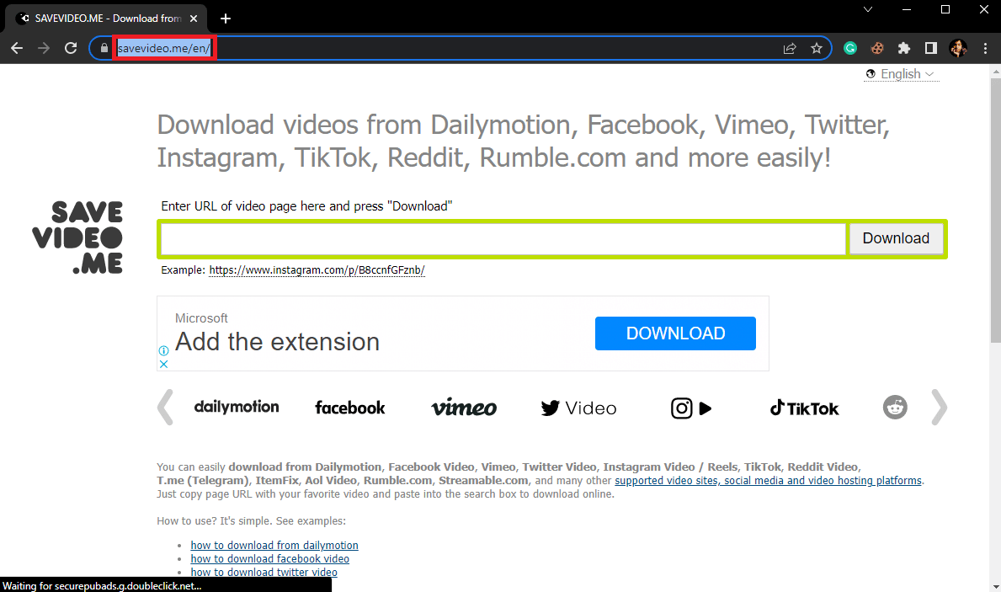Click the video URL input field
The width and height of the screenshot is (1001, 592).
coord(503,239)
